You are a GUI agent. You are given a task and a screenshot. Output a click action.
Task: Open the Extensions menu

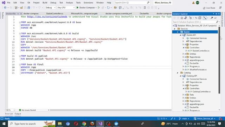[x=88, y=2]
